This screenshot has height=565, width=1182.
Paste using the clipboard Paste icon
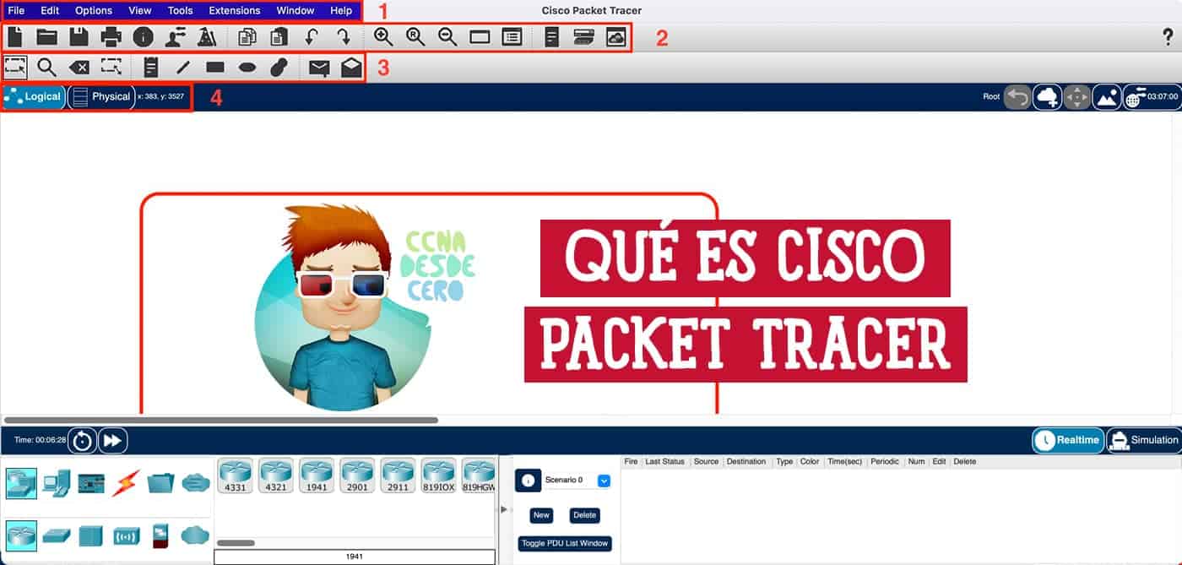click(279, 36)
